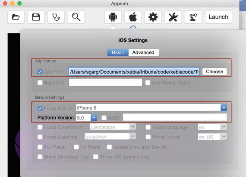Open the Force Device iPhone 6 dropdown
The width and height of the screenshot is (246, 177).
point(224,108)
